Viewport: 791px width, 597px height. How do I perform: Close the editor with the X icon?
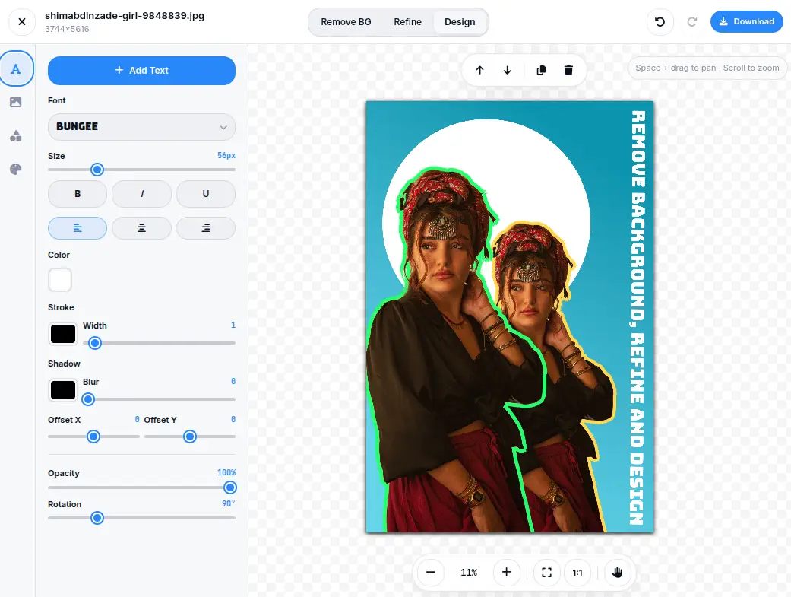coord(22,22)
